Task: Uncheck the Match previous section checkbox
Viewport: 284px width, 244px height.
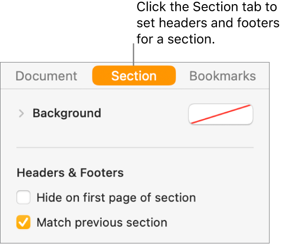Action: click(x=23, y=222)
